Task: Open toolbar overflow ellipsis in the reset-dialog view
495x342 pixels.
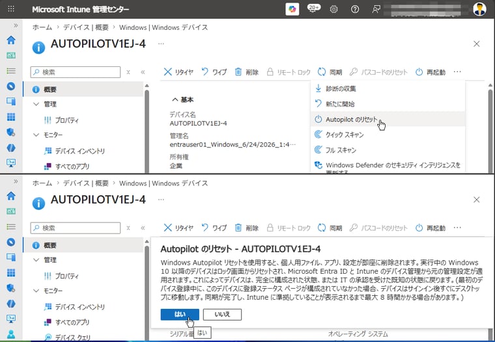Action: (x=457, y=228)
